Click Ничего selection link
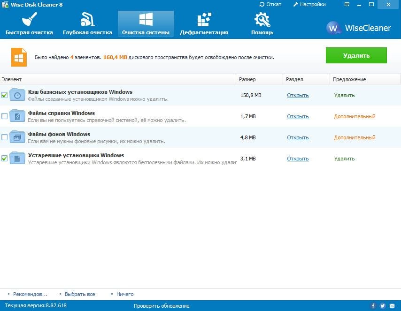The height and width of the screenshot is (311, 401). click(125, 294)
